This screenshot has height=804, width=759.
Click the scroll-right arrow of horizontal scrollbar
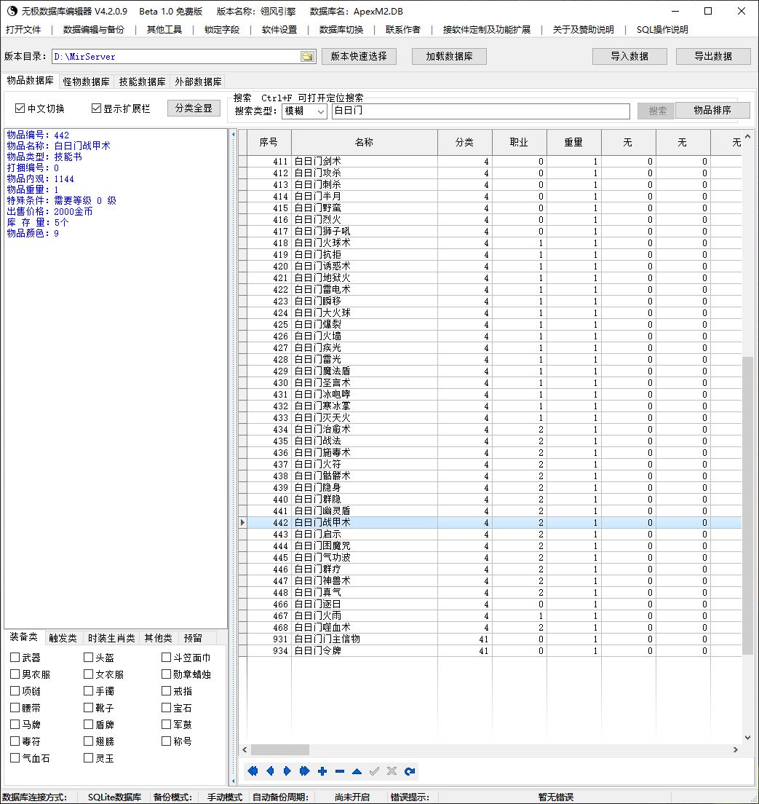tap(736, 749)
